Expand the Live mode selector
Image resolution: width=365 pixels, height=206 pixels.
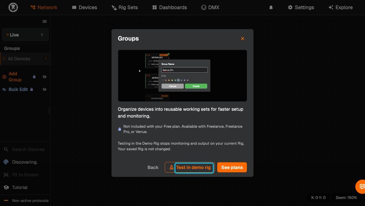pyautogui.click(x=25, y=35)
